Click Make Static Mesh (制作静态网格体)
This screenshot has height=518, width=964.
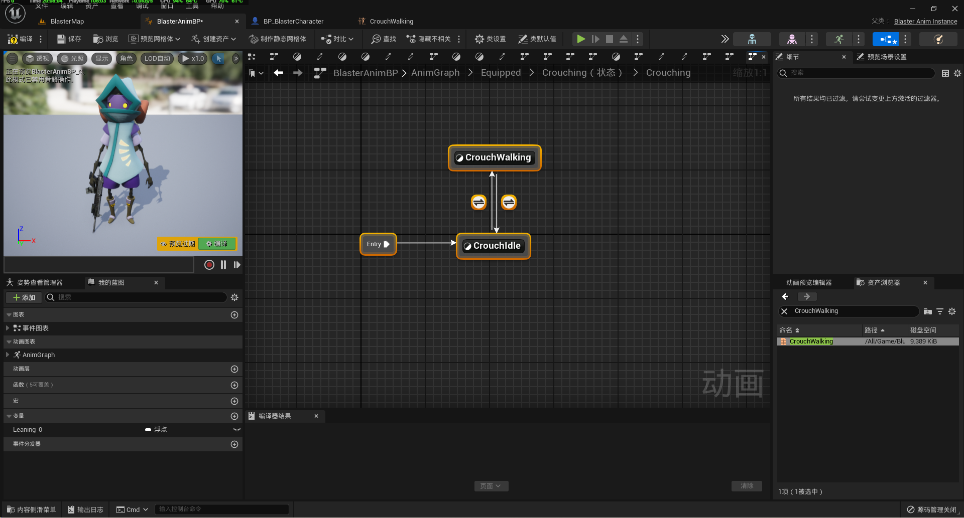278,39
